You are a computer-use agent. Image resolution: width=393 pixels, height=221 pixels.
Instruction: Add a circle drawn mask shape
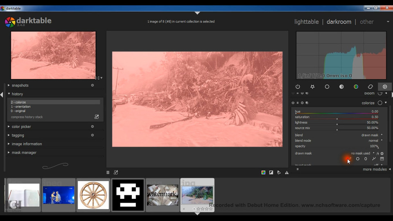pyautogui.click(x=357, y=159)
